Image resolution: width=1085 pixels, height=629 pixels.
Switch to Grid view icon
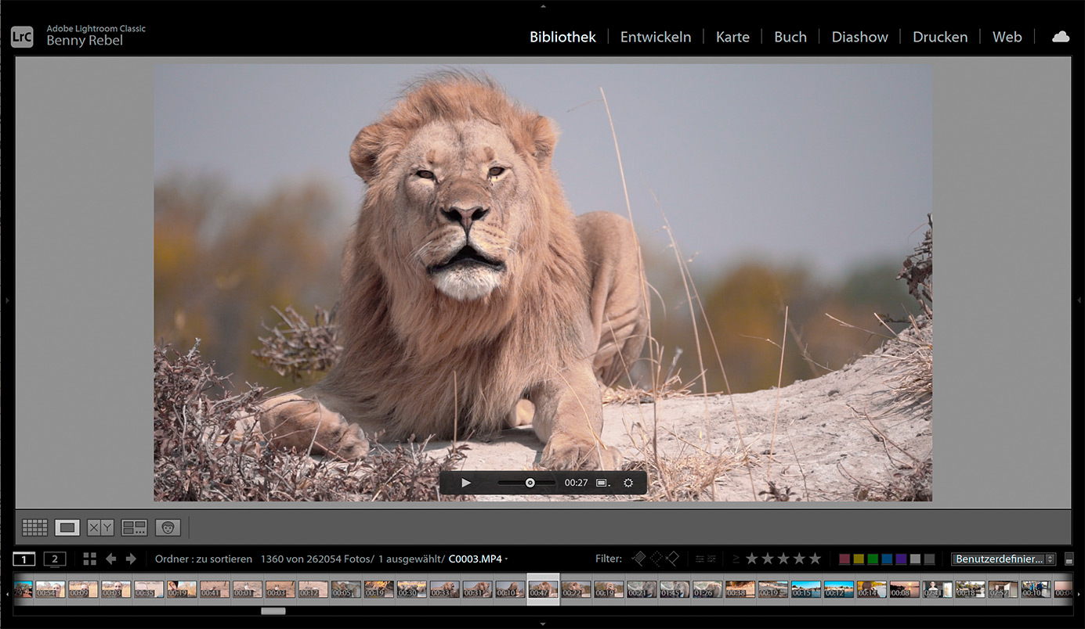(x=34, y=528)
